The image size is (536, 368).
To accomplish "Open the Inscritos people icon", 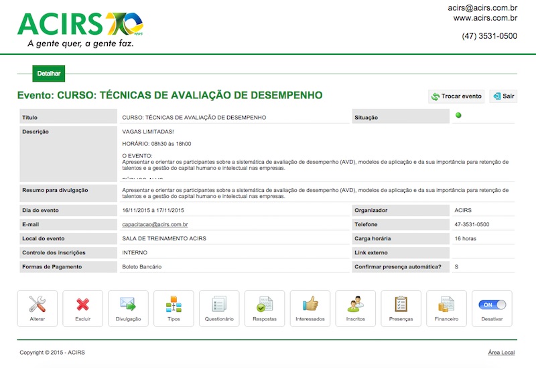I will point(356,305).
